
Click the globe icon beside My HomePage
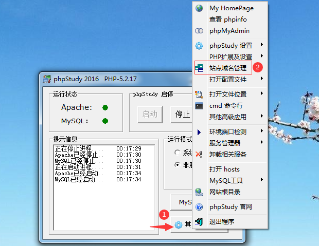(199, 8)
